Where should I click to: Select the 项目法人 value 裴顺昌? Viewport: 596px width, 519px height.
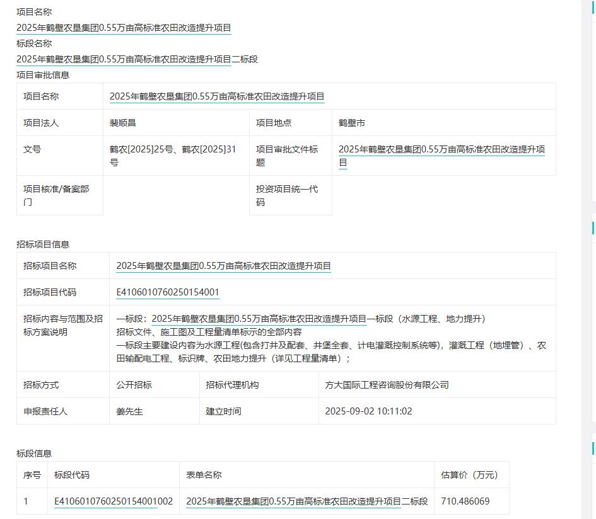[x=123, y=123]
